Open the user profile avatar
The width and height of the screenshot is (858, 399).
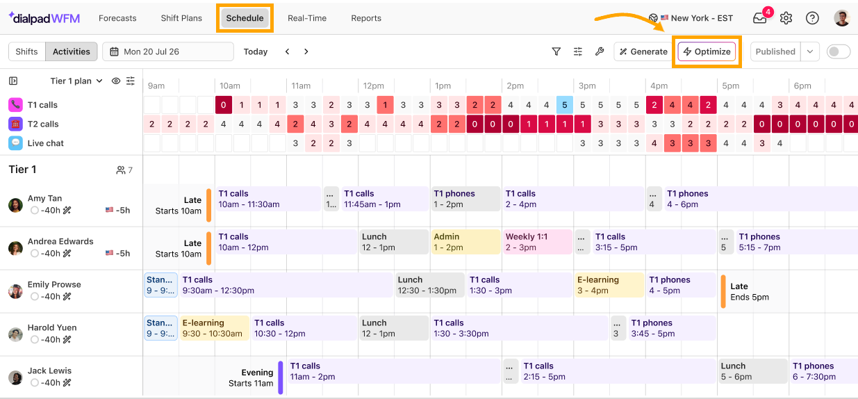(841, 18)
